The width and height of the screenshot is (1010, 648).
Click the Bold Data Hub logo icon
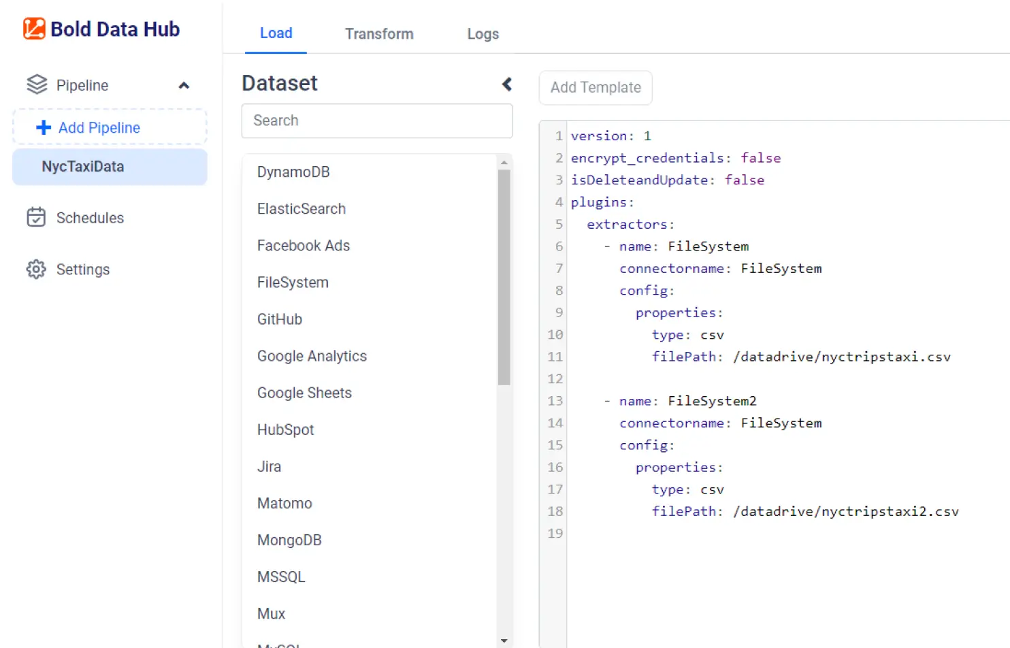(34, 29)
